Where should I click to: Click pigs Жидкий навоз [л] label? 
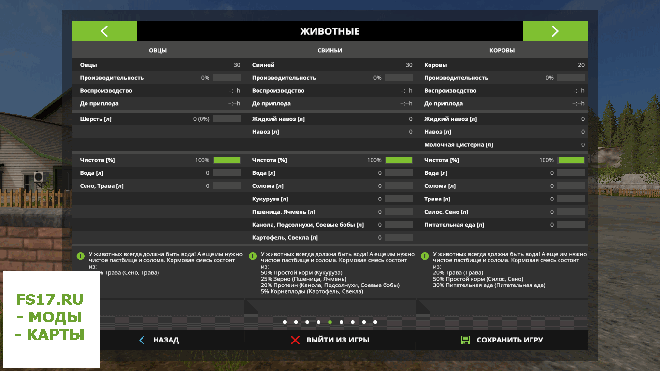tap(278, 119)
